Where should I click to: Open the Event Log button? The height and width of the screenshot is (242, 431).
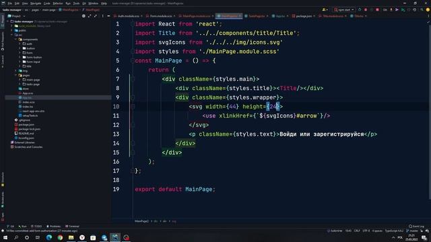tap(416, 226)
